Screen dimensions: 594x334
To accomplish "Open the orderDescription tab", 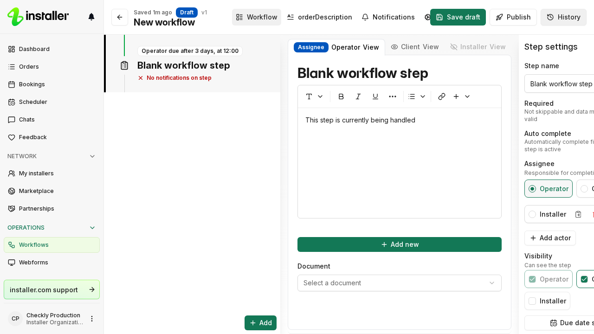I will click(x=319, y=17).
